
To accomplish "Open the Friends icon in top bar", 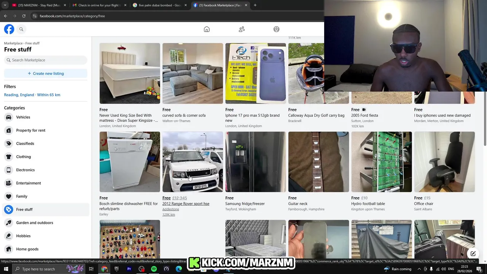I will (x=242, y=29).
